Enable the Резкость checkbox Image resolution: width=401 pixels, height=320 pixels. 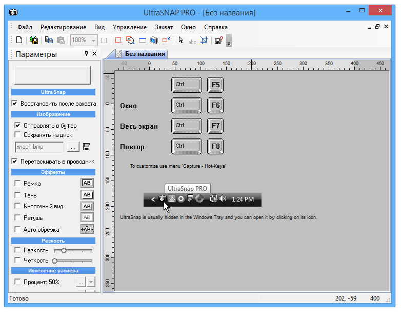tap(17, 250)
